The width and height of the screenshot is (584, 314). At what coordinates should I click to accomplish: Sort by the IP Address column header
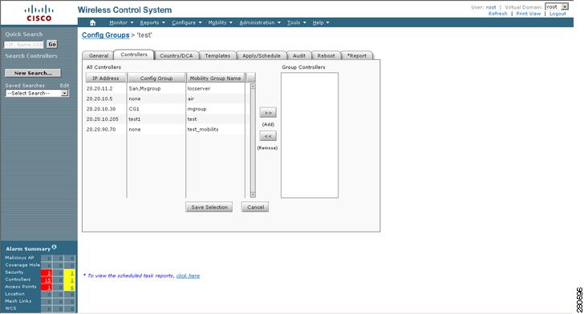pyautogui.click(x=106, y=78)
